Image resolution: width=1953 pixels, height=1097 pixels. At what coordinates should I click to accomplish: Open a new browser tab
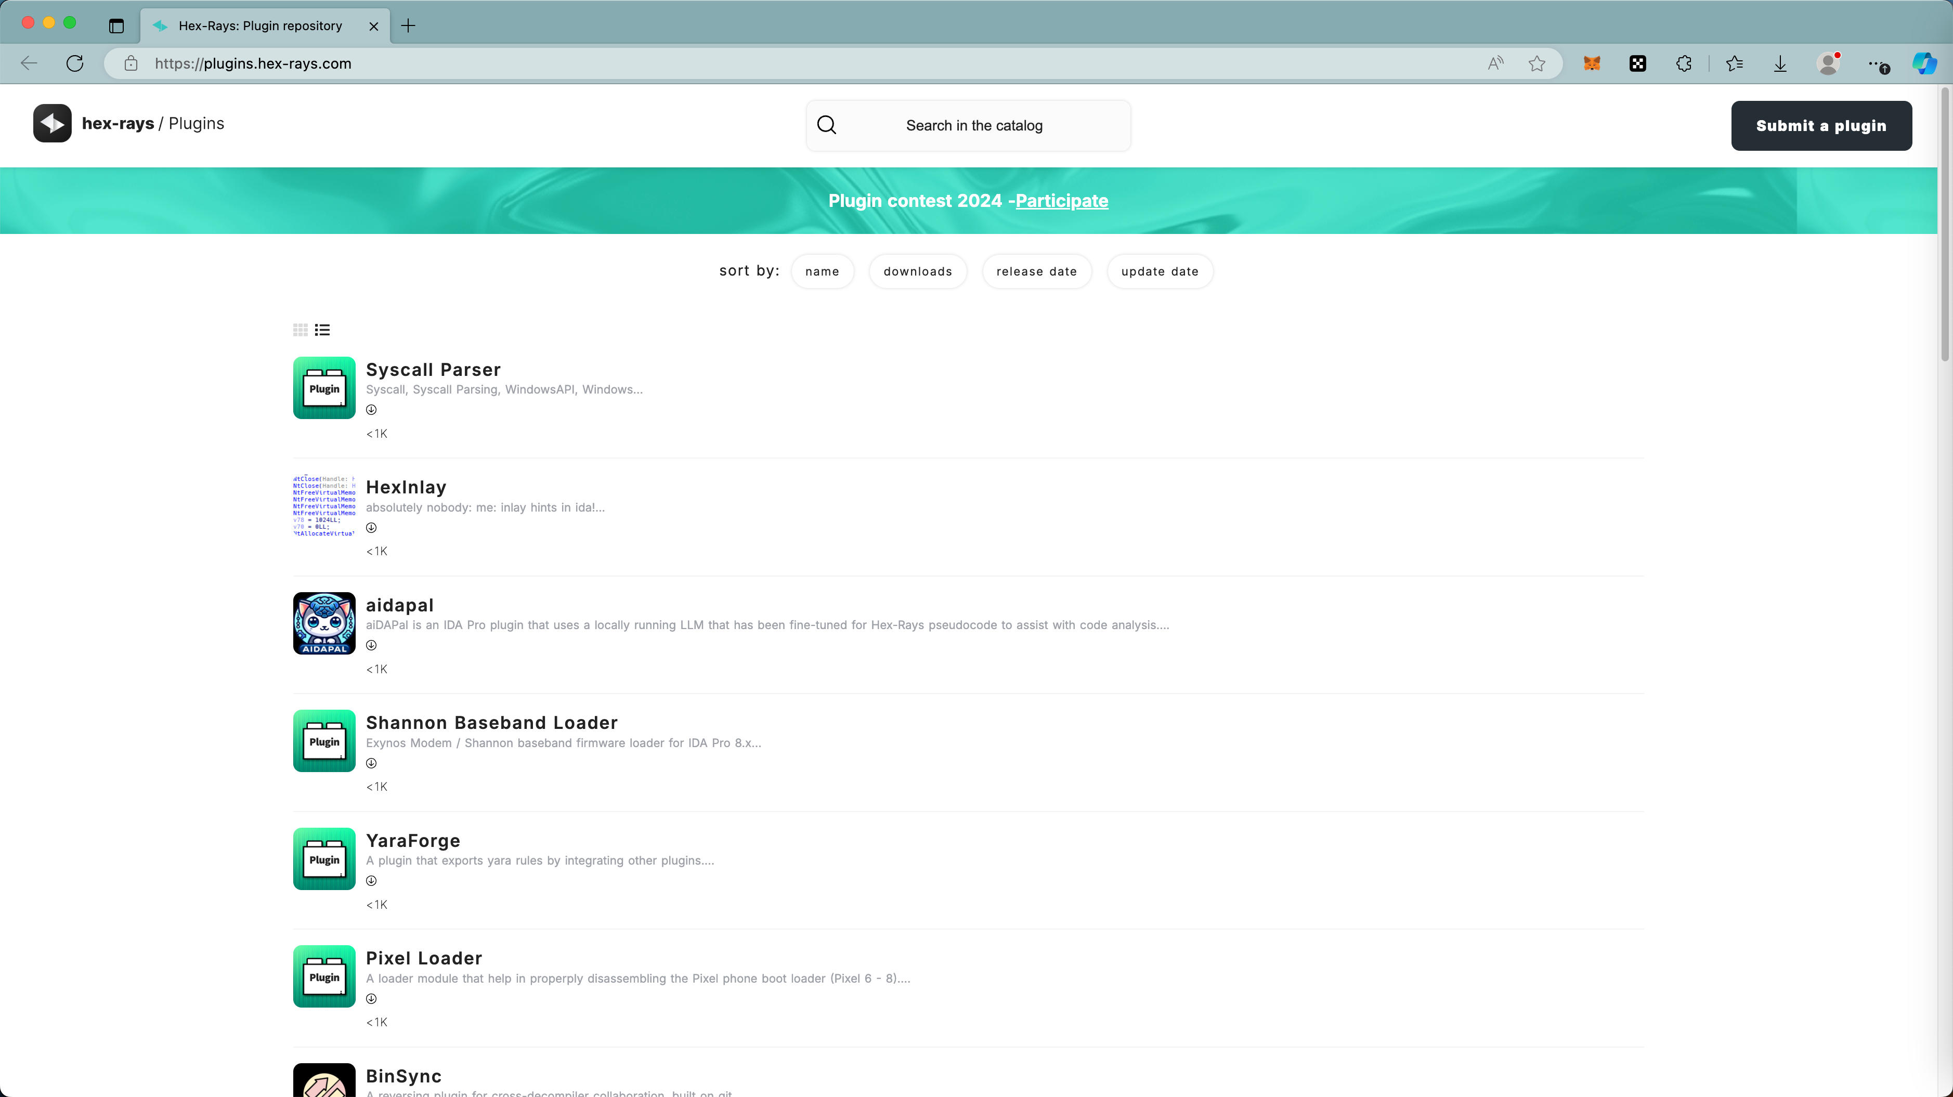[x=408, y=26]
